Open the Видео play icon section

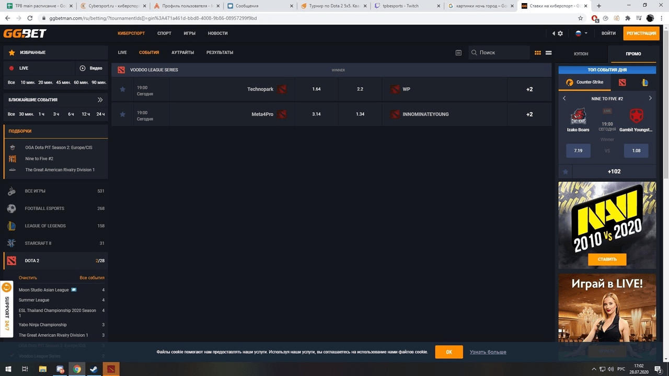pos(91,68)
